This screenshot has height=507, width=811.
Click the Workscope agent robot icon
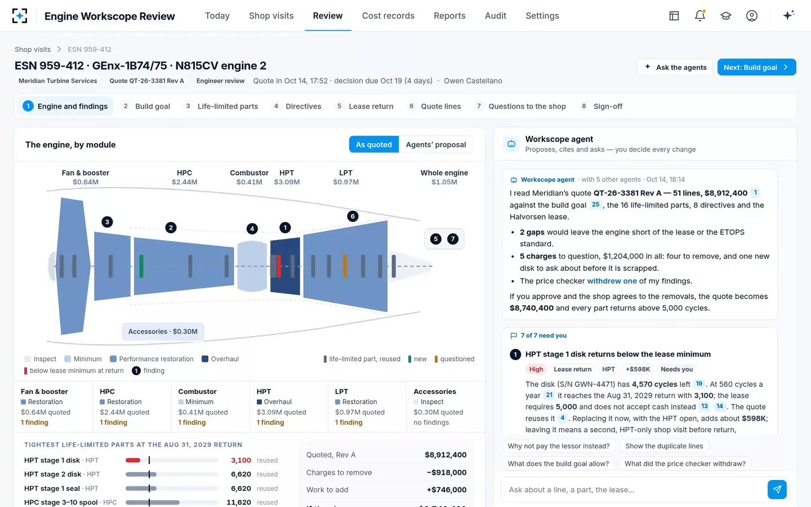click(x=511, y=144)
